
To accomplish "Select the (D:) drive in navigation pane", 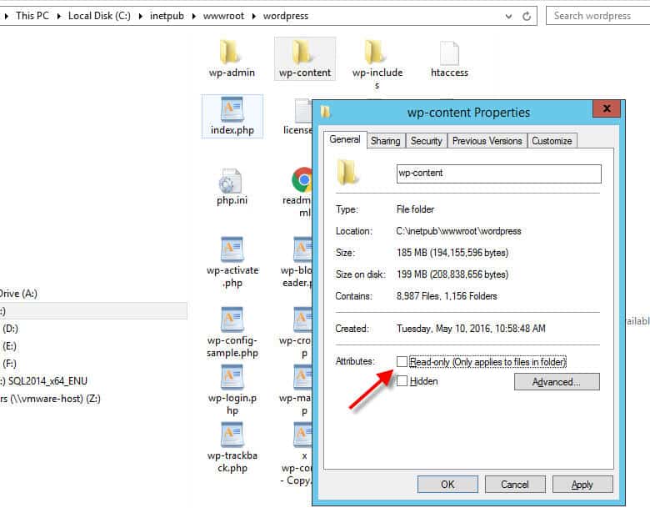I will 10,329.
